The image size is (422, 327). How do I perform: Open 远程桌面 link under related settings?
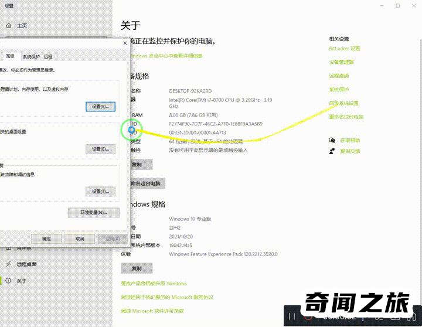pyautogui.click(x=339, y=76)
